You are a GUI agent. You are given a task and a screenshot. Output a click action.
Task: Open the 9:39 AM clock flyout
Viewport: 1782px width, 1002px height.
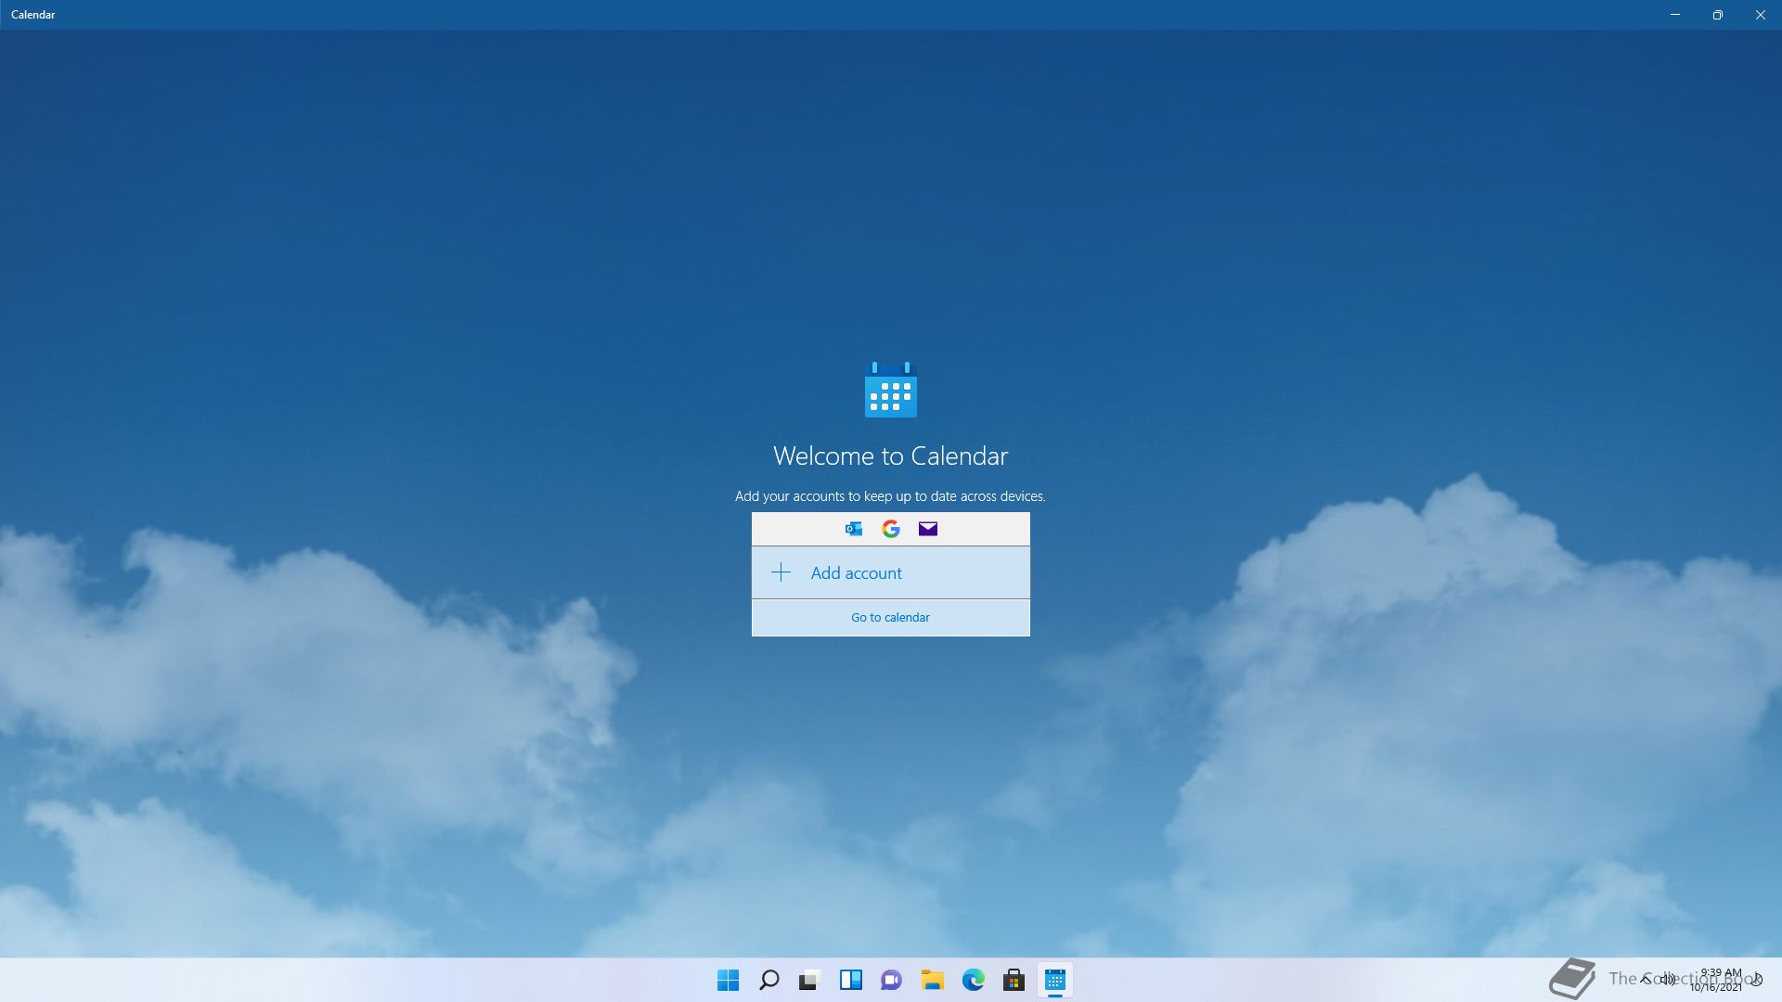click(x=1718, y=980)
